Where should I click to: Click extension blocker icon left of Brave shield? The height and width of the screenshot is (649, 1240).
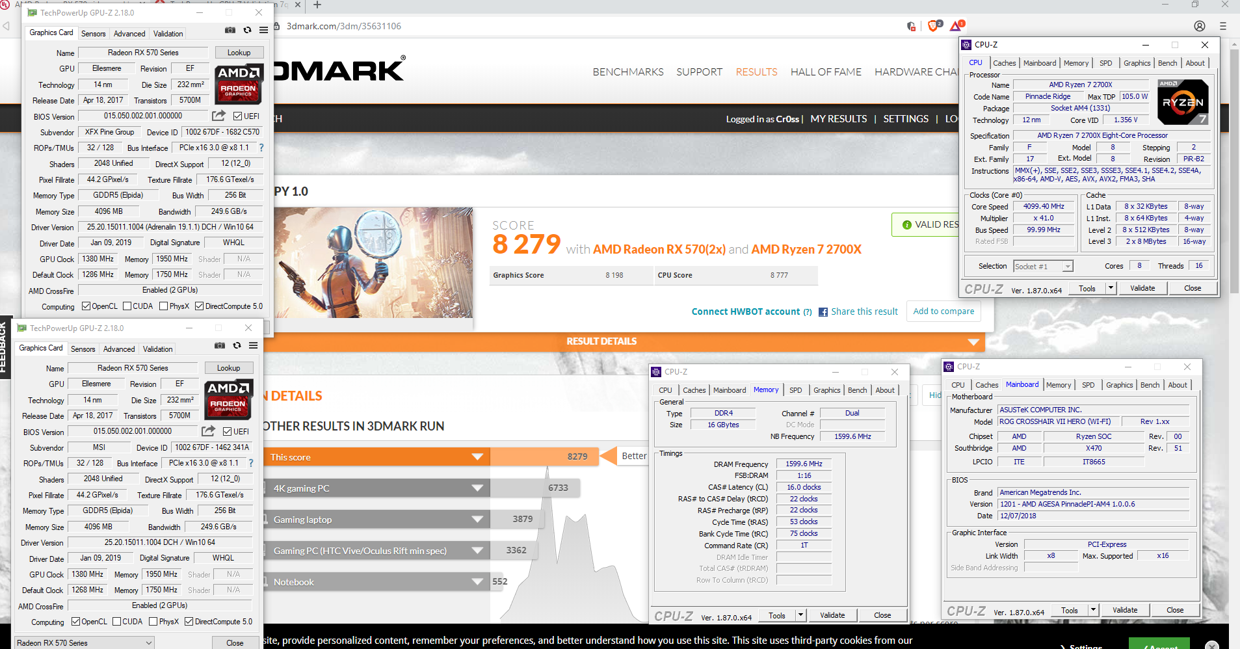911,26
